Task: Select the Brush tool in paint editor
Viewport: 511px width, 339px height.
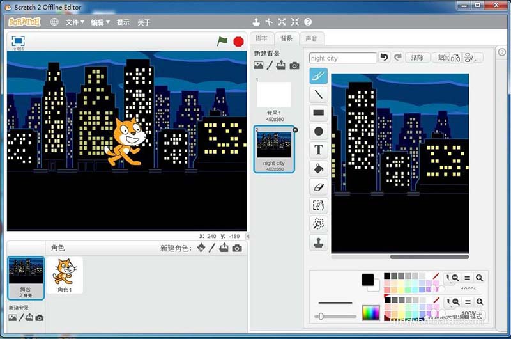Action: 318,75
